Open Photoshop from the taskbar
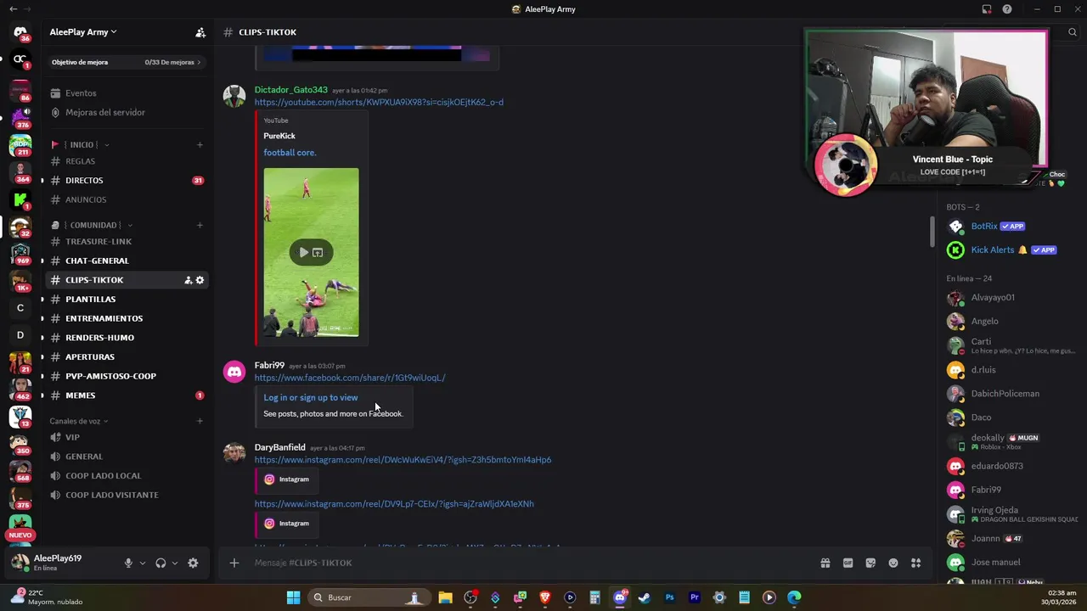Viewport: 1087px width, 611px height. click(x=669, y=597)
